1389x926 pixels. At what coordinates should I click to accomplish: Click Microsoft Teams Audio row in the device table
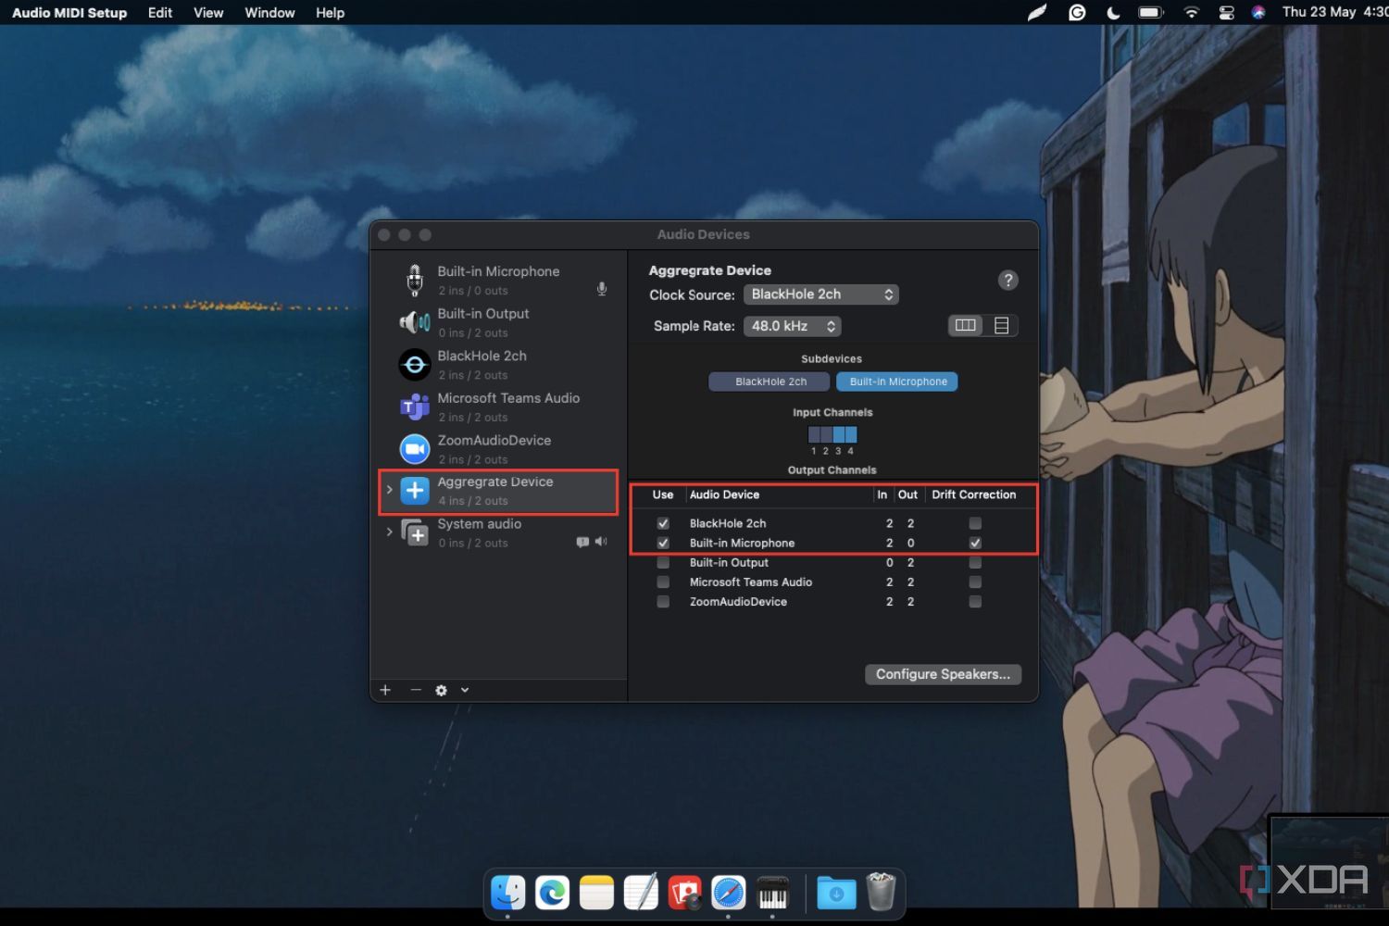(832, 582)
